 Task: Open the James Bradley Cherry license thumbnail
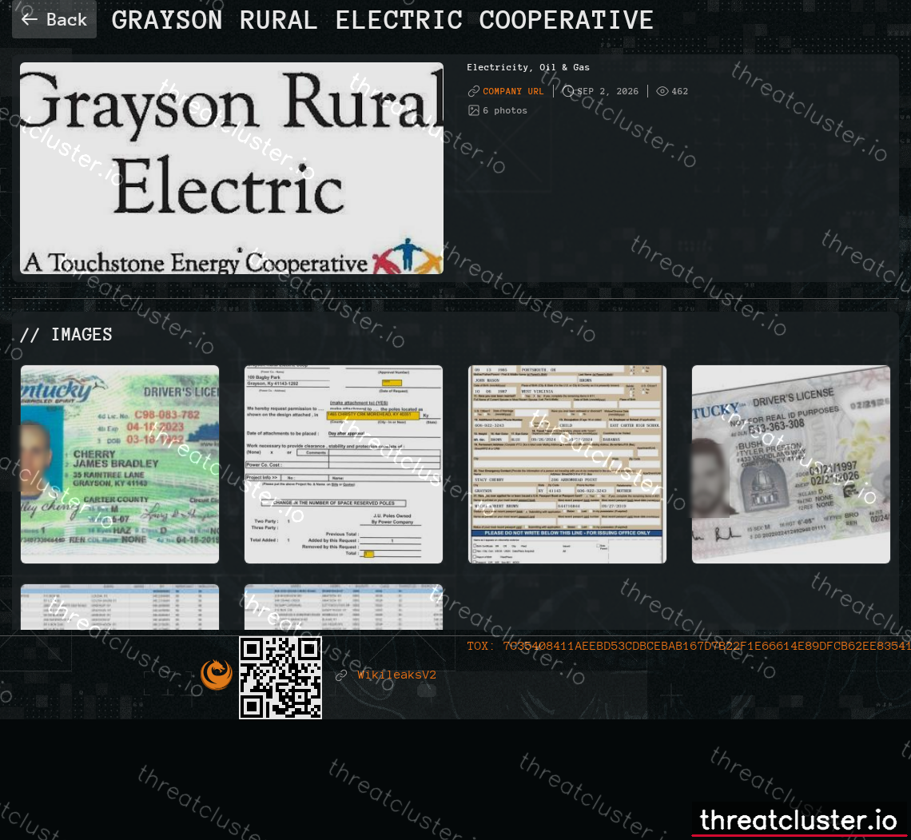(x=120, y=464)
